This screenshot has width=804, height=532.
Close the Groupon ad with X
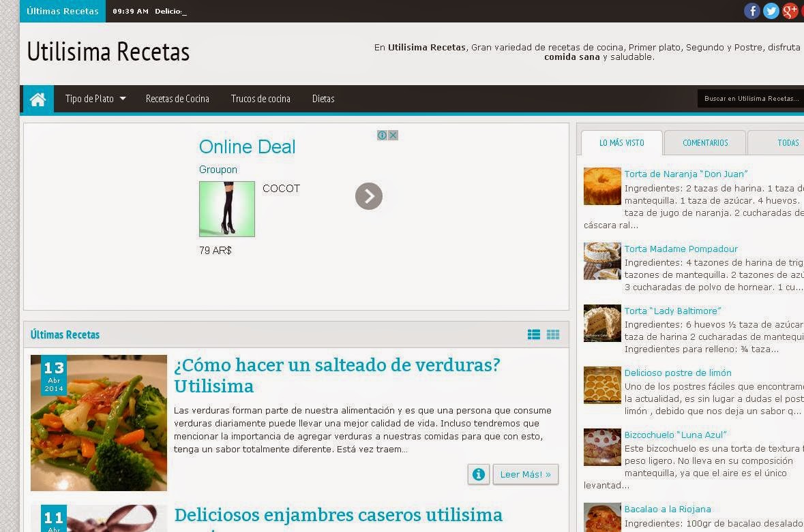click(x=393, y=135)
